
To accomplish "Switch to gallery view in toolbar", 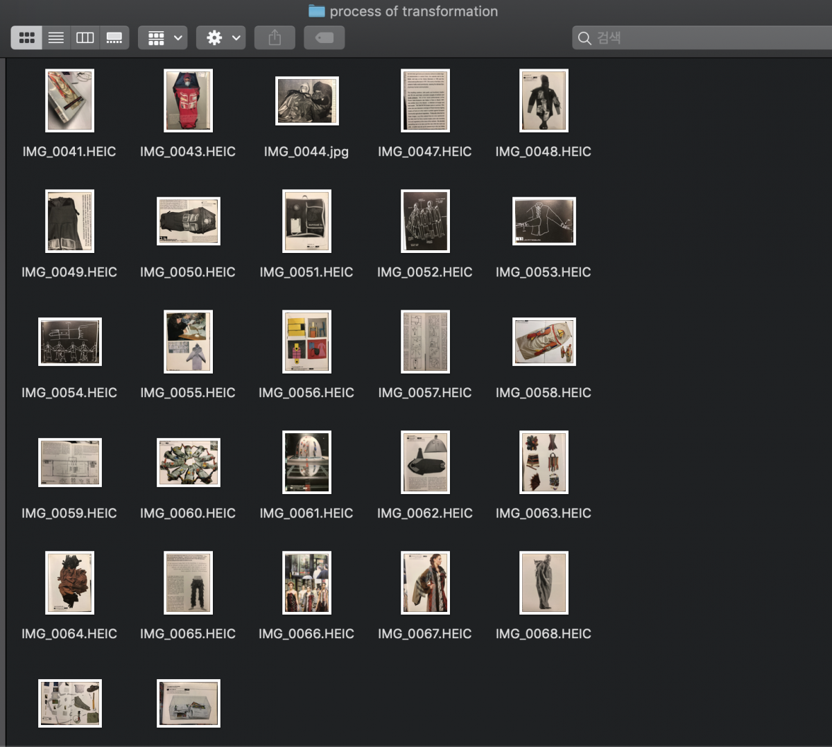I will click(114, 37).
